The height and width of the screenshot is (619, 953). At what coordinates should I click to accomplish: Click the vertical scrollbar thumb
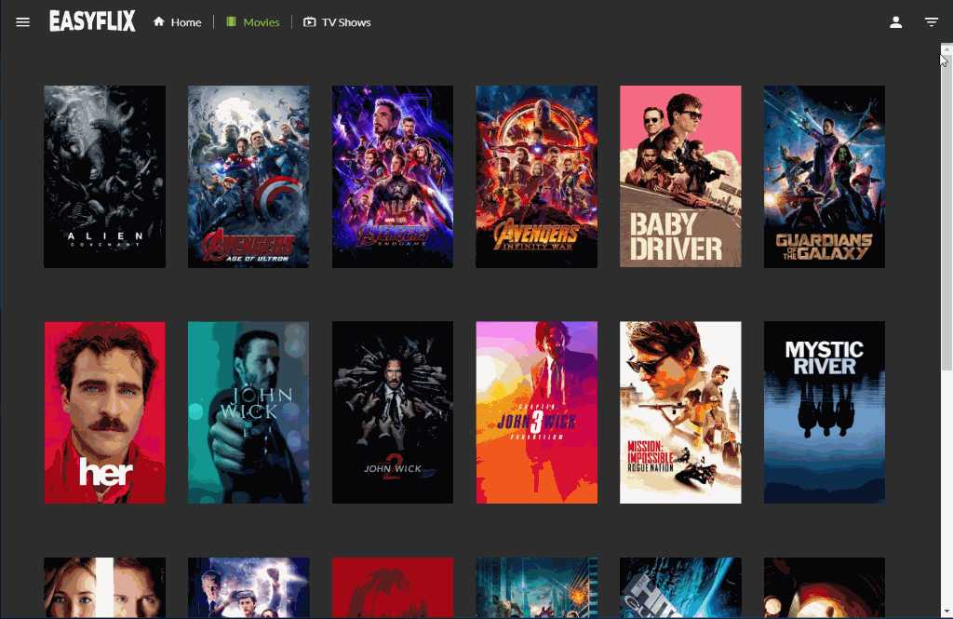(946, 213)
